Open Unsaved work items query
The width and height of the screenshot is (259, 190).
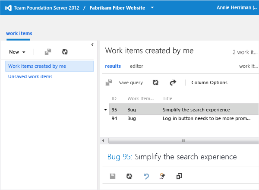30,76
